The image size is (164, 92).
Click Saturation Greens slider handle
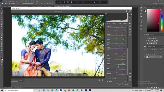coord(125,41)
